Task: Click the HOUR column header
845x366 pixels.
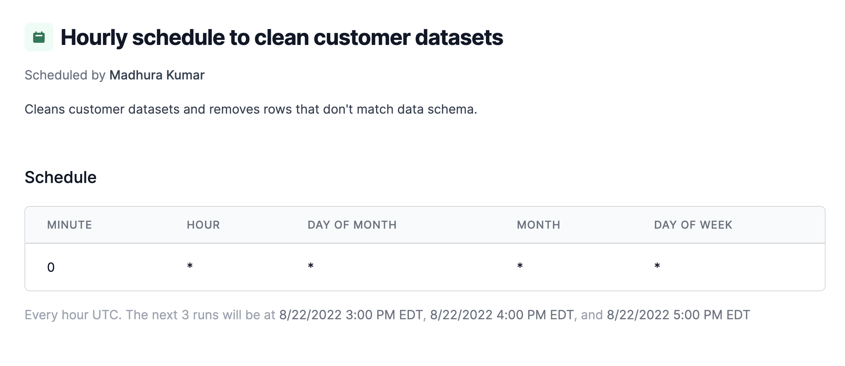Action: [x=203, y=225]
